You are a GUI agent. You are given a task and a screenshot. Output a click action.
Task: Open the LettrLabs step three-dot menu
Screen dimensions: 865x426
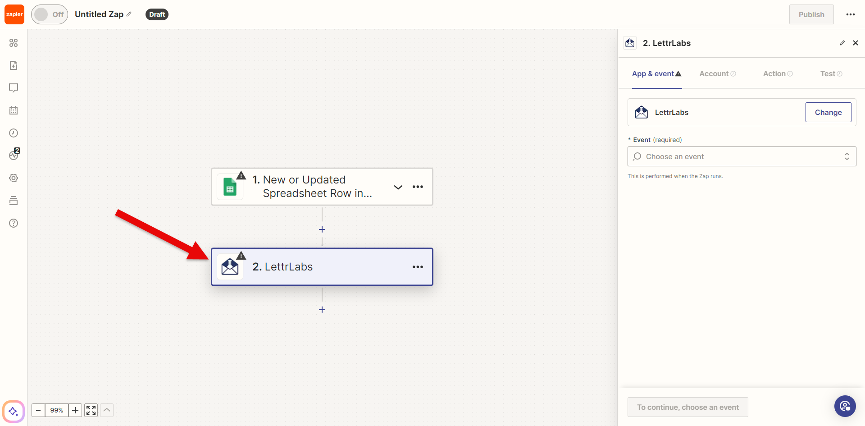[418, 267]
